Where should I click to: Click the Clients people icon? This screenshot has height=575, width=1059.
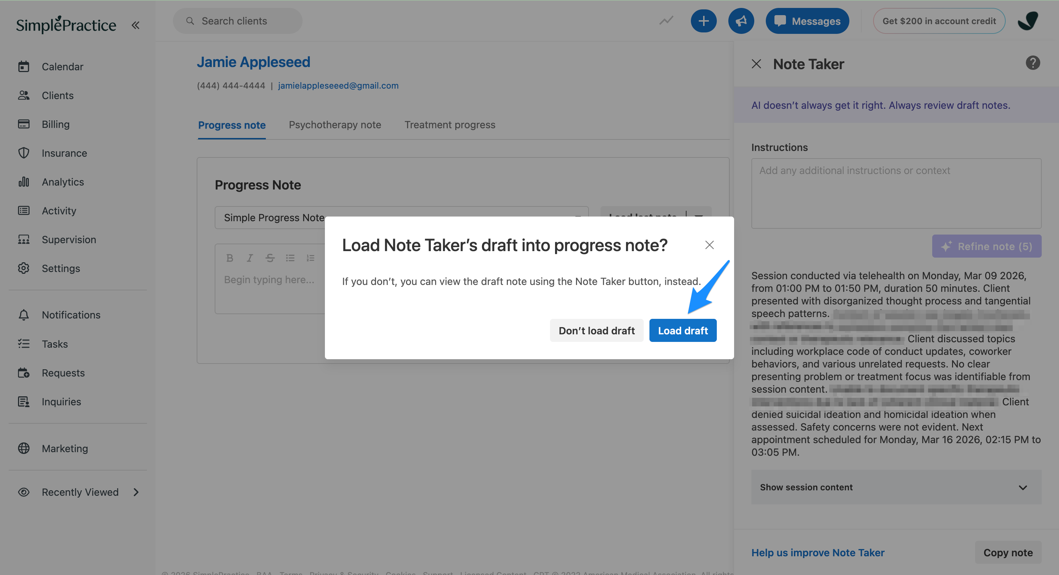(x=24, y=95)
